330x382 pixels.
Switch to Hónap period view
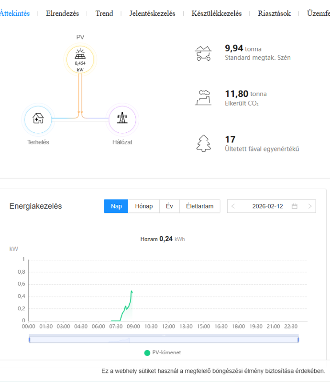pos(144,206)
